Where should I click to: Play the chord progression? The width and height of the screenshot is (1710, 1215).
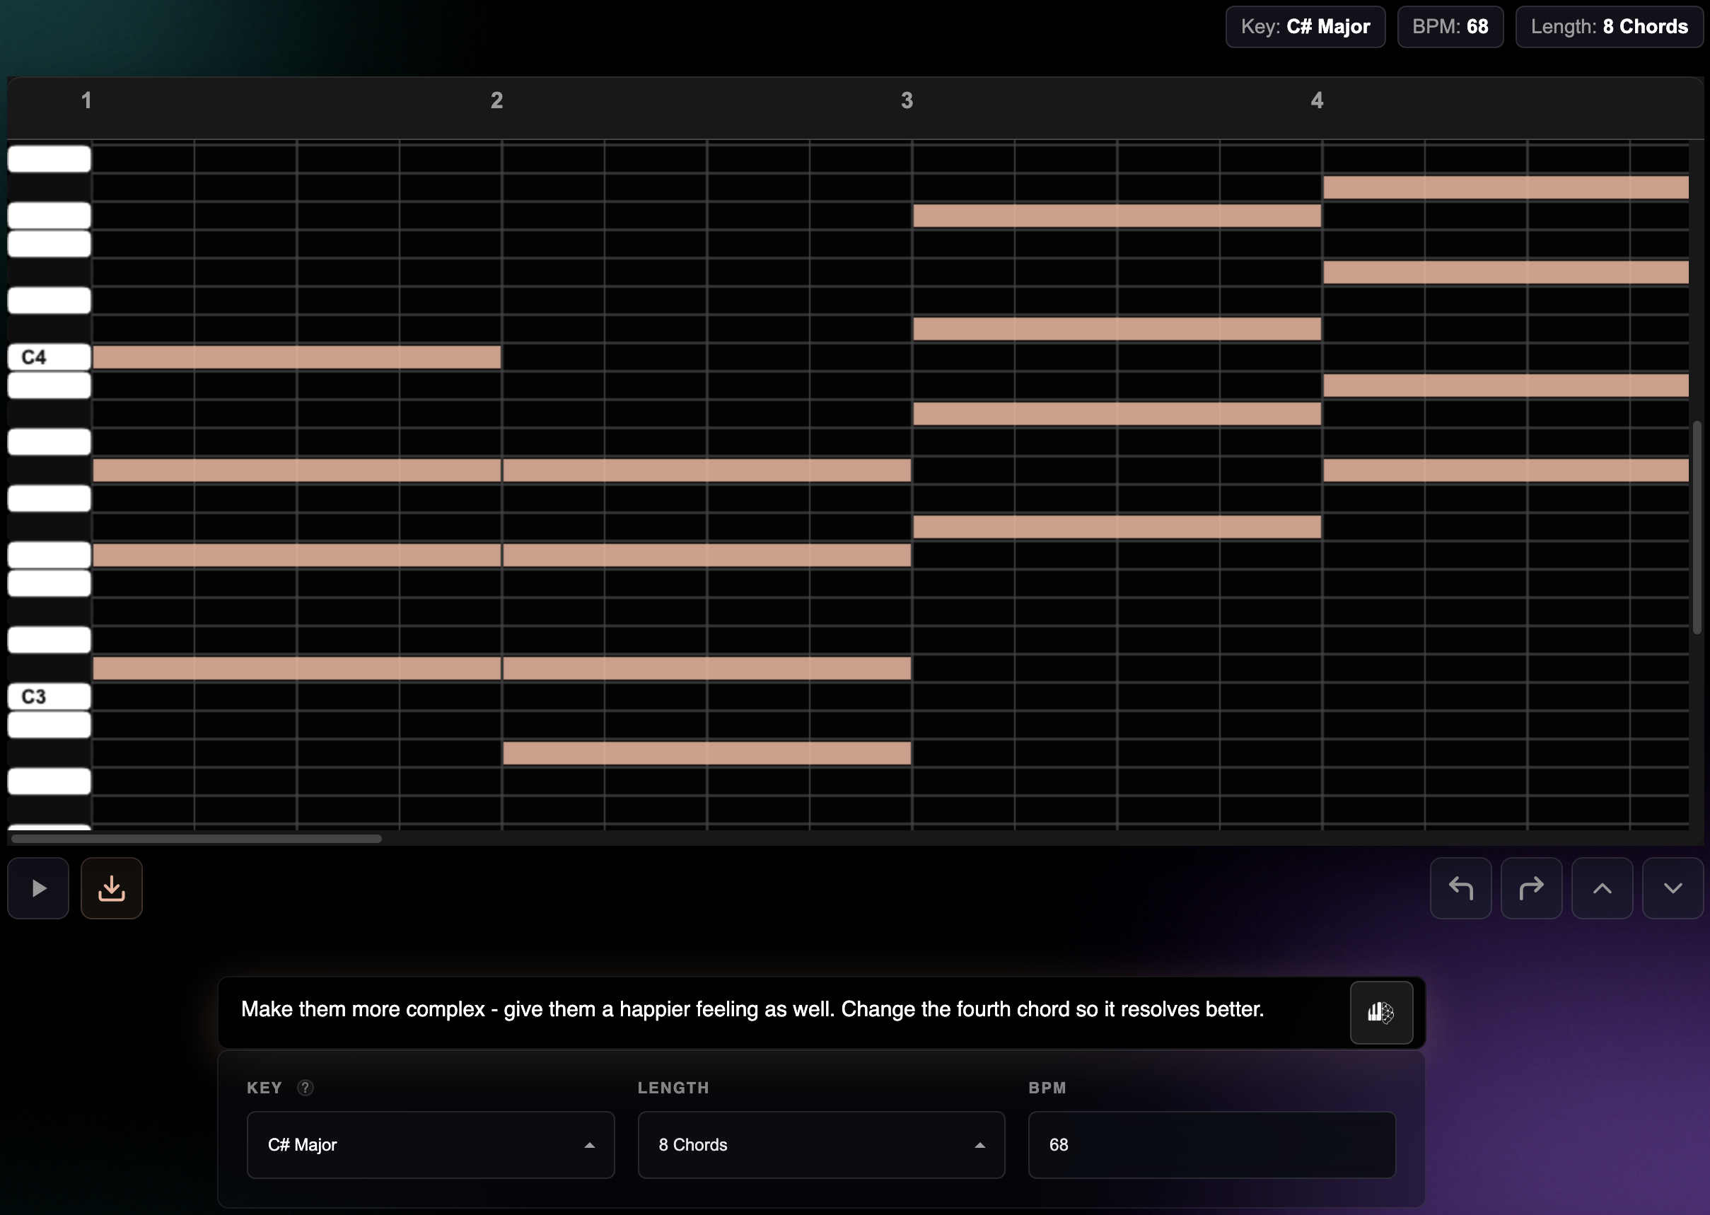tap(37, 888)
